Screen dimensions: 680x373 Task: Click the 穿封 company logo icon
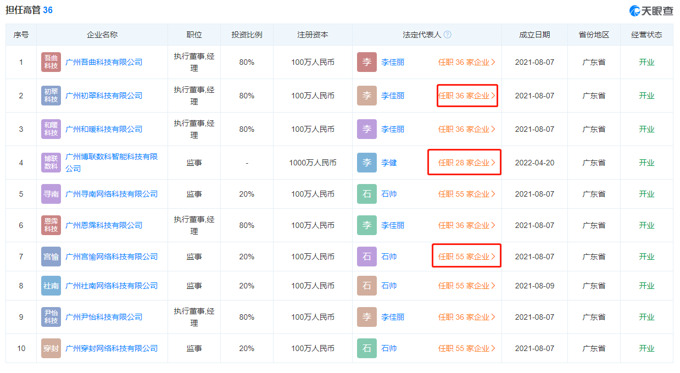pos(51,348)
